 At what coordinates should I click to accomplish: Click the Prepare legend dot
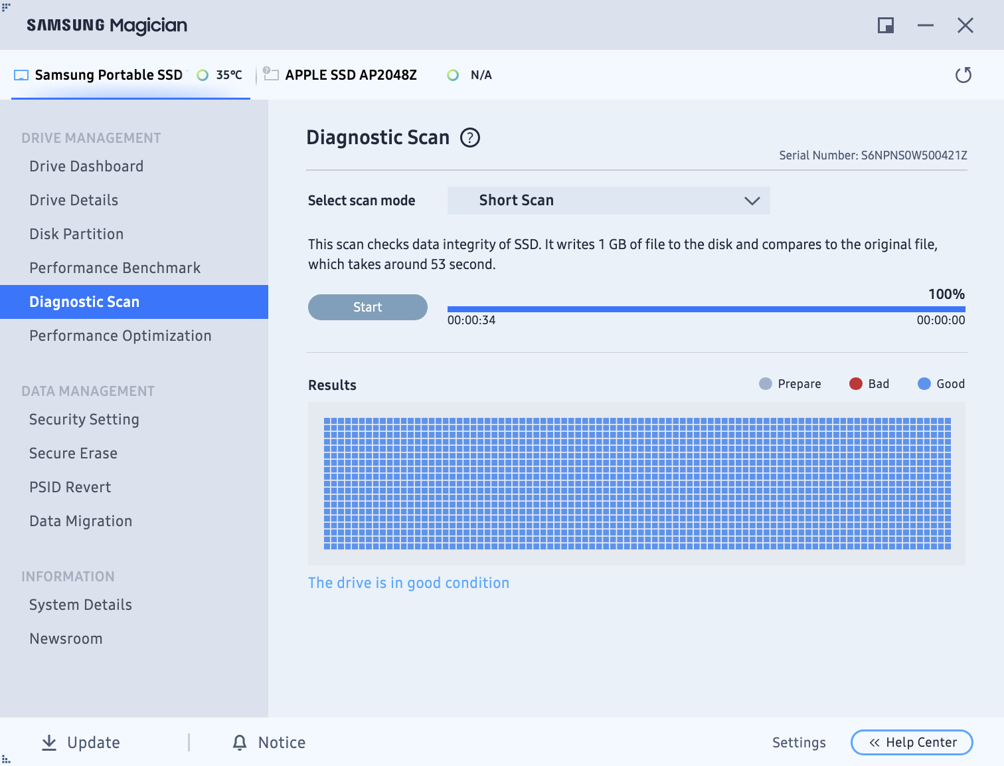click(766, 384)
